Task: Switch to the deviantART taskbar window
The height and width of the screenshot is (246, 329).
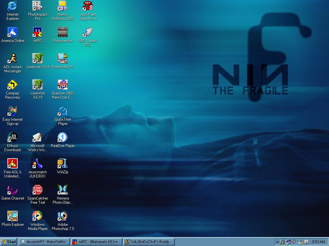Action: click(44, 242)
